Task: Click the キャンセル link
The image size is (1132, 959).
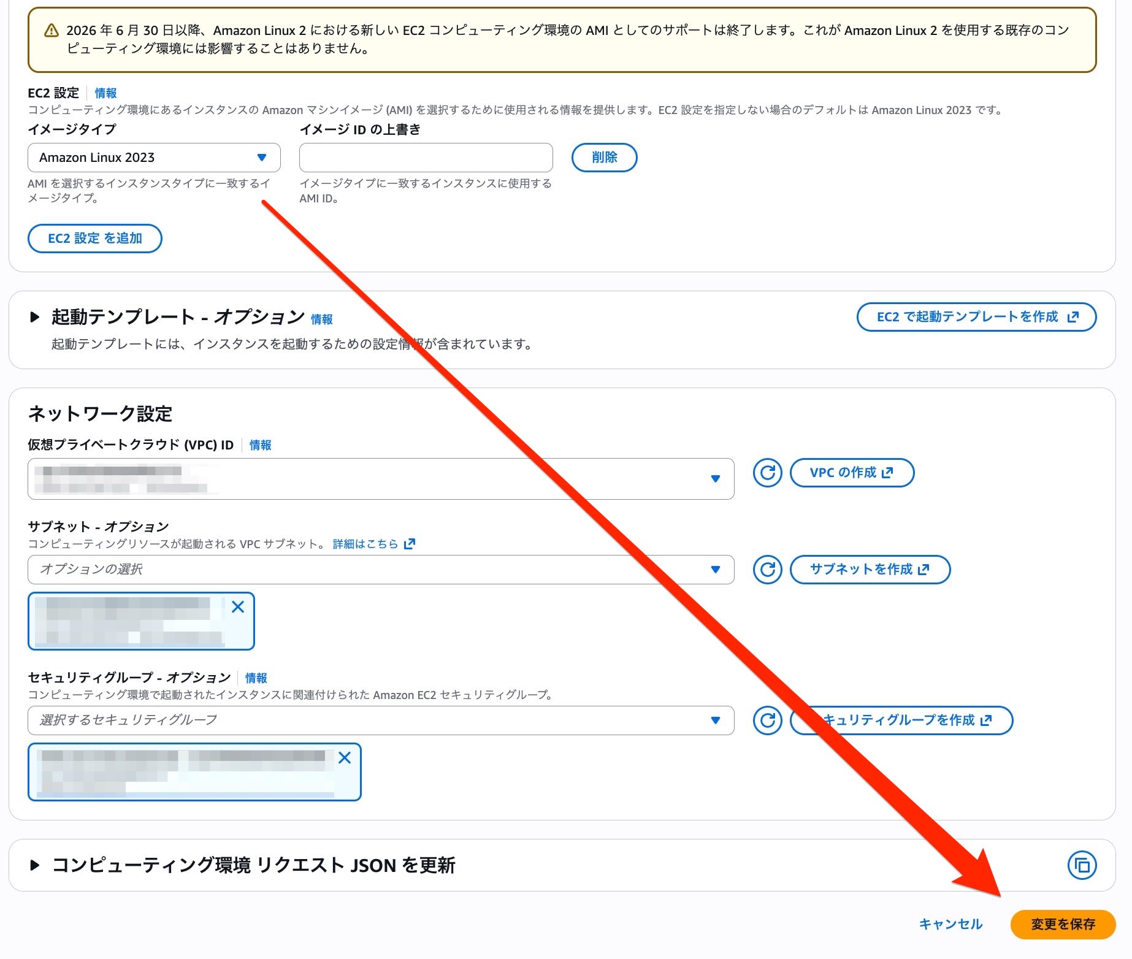Action: click(x=950, y=925)
